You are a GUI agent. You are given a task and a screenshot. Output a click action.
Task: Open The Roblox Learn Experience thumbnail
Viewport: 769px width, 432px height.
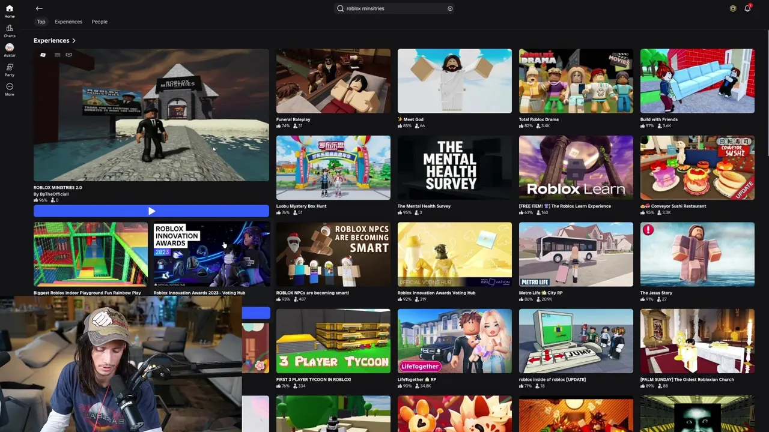tap(576, 168)
